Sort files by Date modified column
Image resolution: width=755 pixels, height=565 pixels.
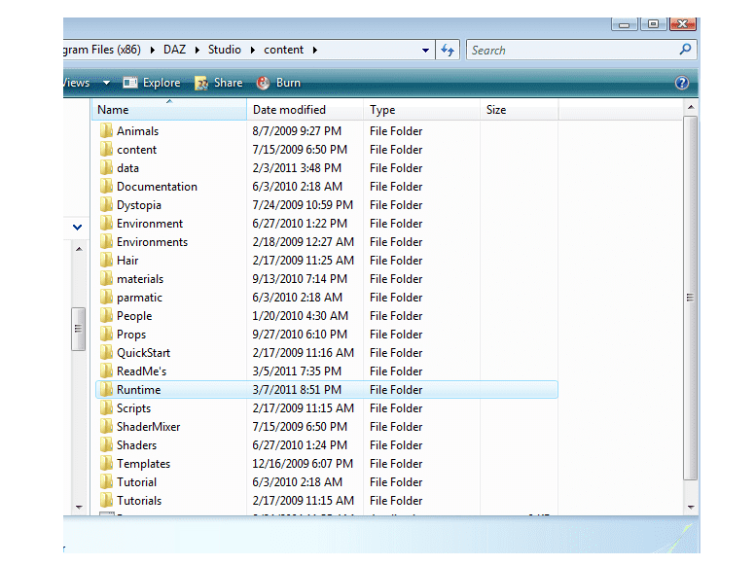pyautogui.click(x=289, y=110)
